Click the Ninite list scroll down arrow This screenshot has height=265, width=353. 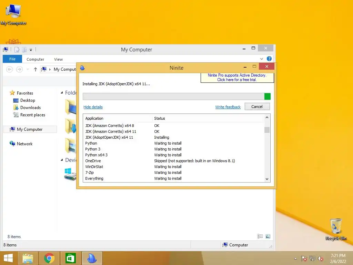tap(267, 179)
